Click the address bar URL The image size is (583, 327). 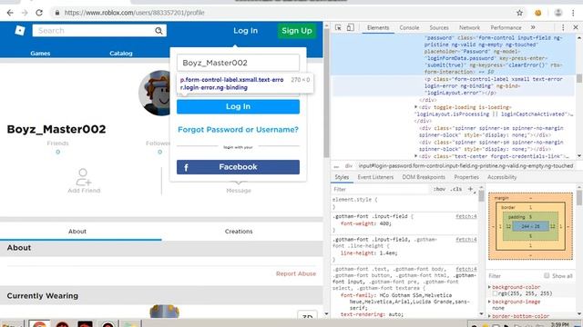click(134, 13)
